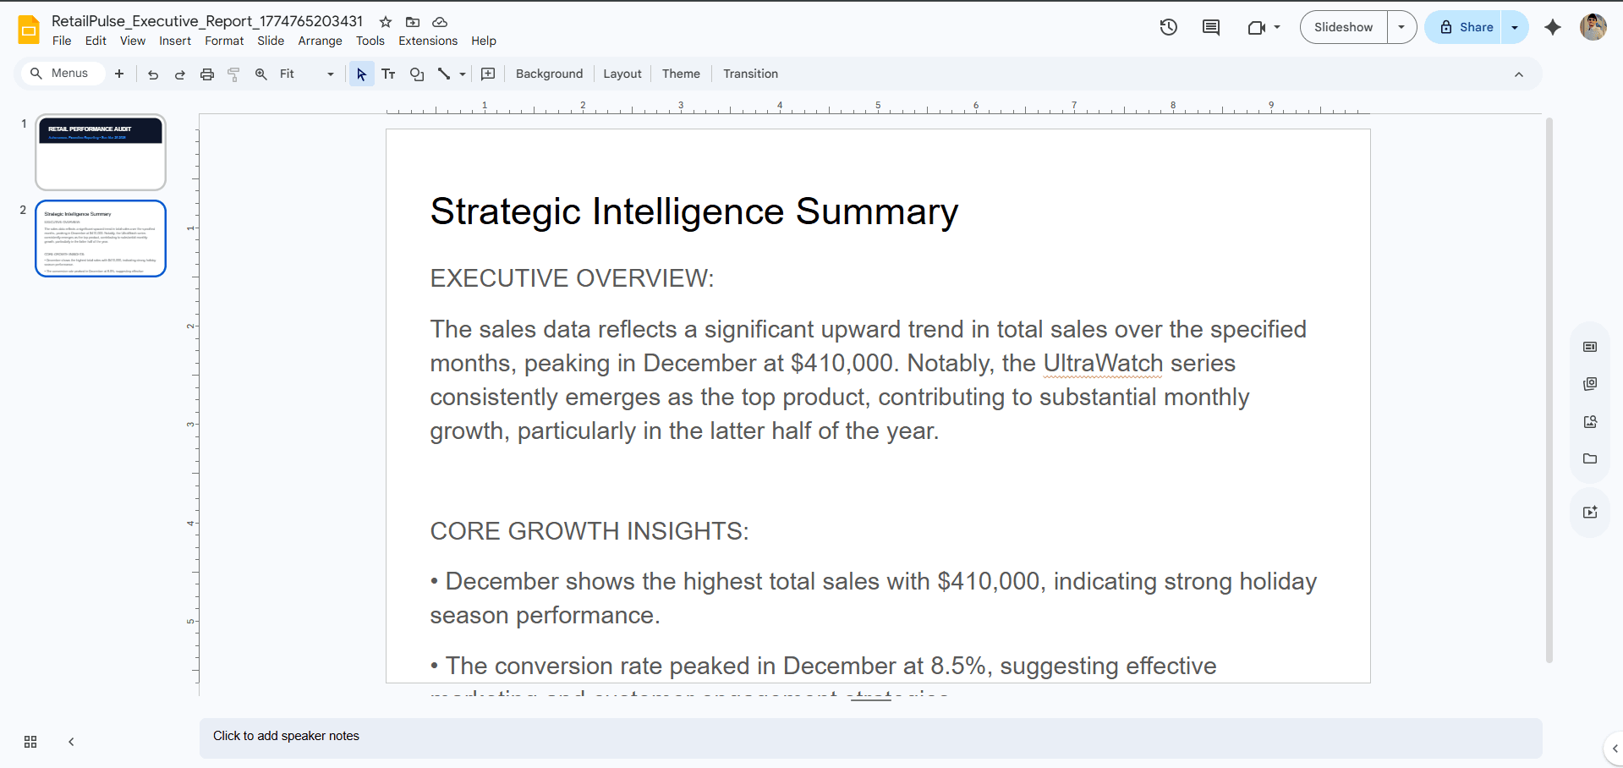
Task: Open the Arrange menu
Action: tap(320, 41)
